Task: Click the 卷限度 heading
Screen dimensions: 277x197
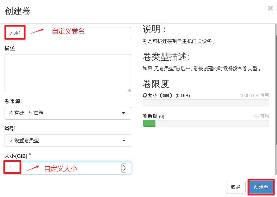Action: pyautogui.click(x=156, y=84)
